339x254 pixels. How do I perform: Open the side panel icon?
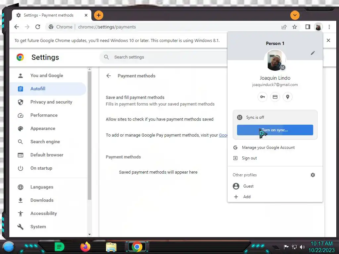pyautogui.click(x=308, y=27)
